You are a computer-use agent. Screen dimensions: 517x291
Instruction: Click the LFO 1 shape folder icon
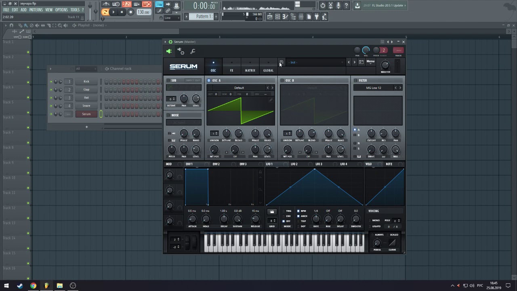(x=272, y=212)
